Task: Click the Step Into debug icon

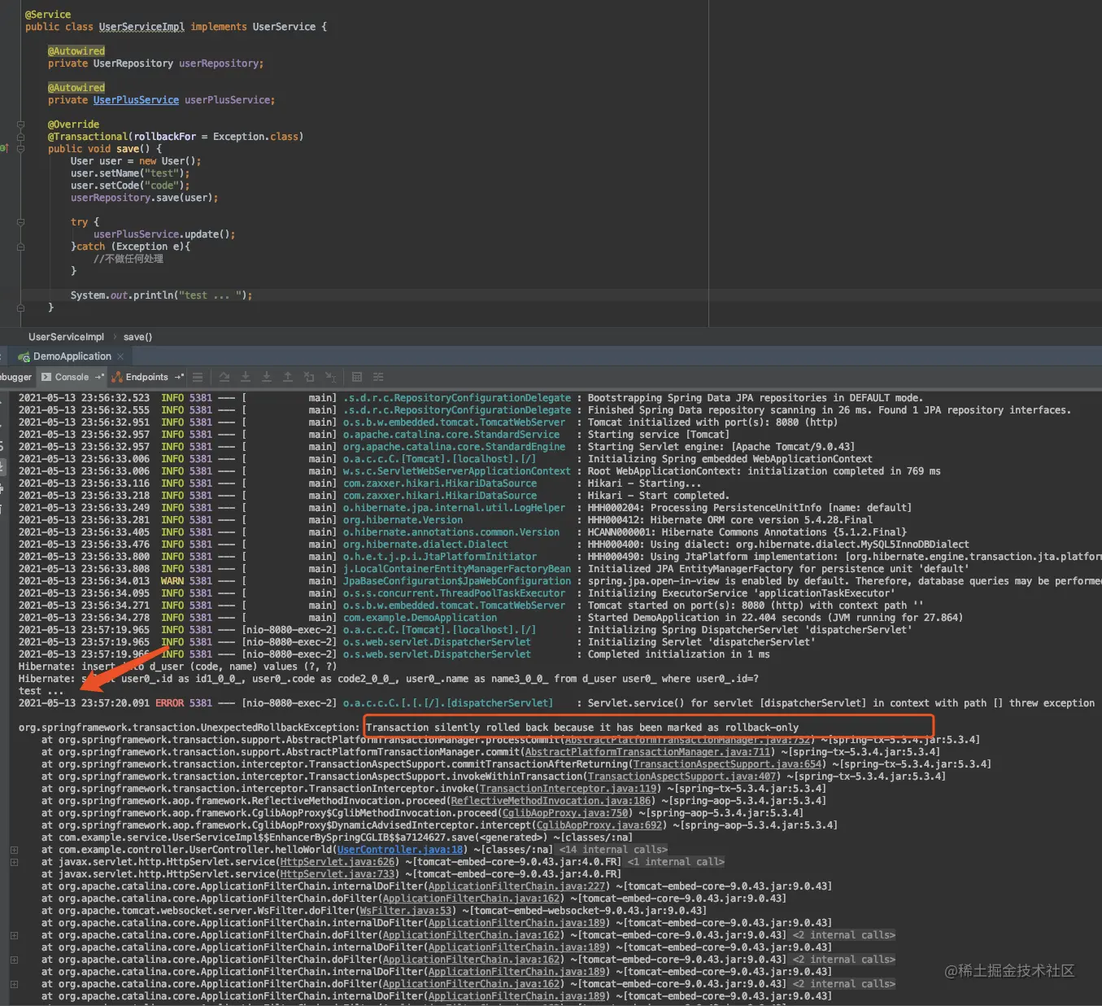Action: [x=246, y=377]
